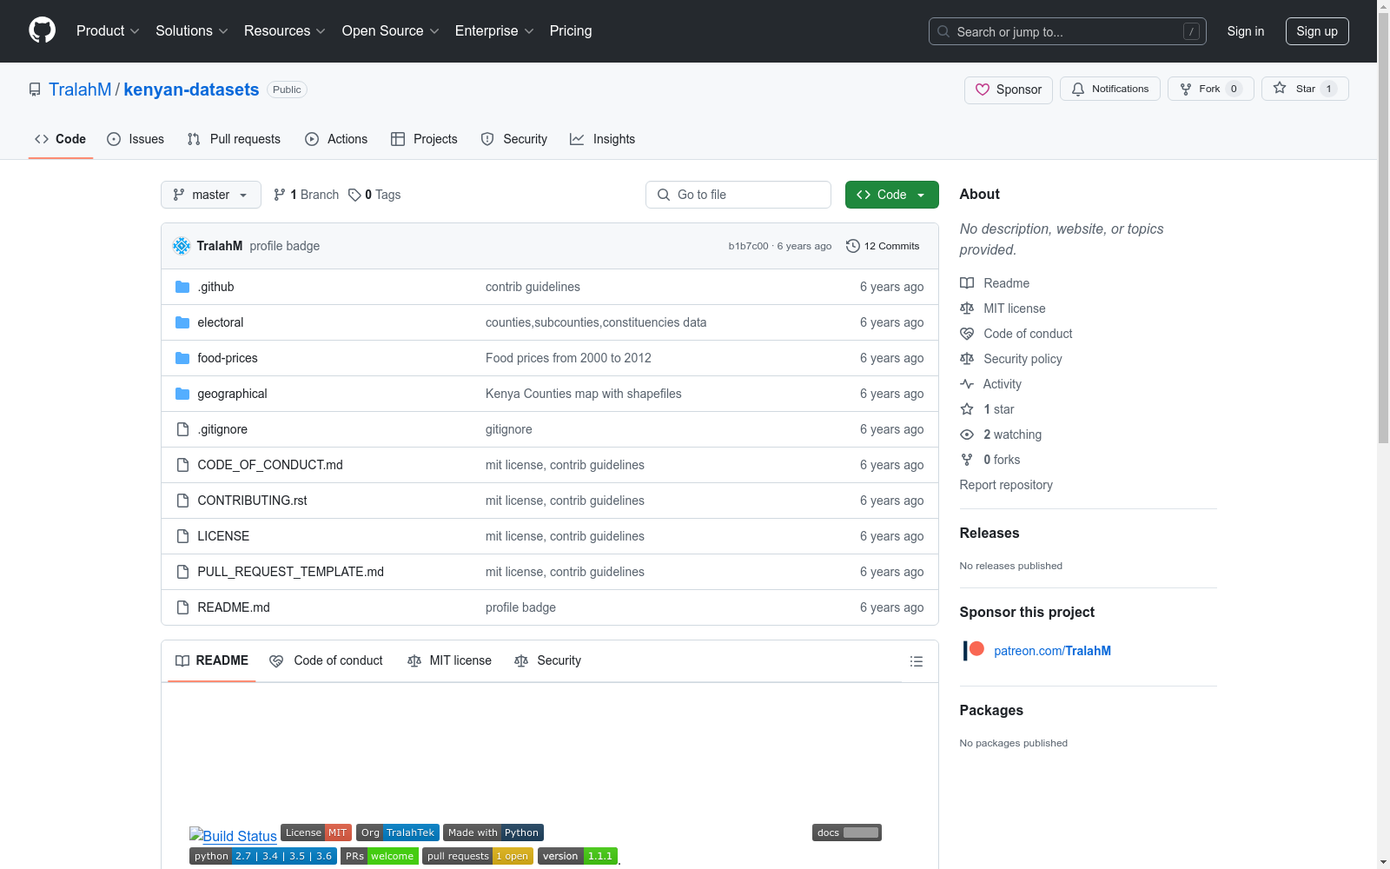Click the License MIT badge
Image resolution: width=1390 pixels, height=869 pixels.
[316, 833]
